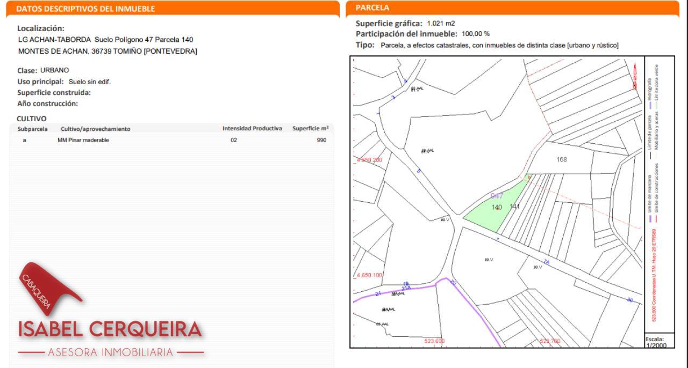Click the 4.650.100 coordinate label

pyautogui.click(x=370, y=275)
